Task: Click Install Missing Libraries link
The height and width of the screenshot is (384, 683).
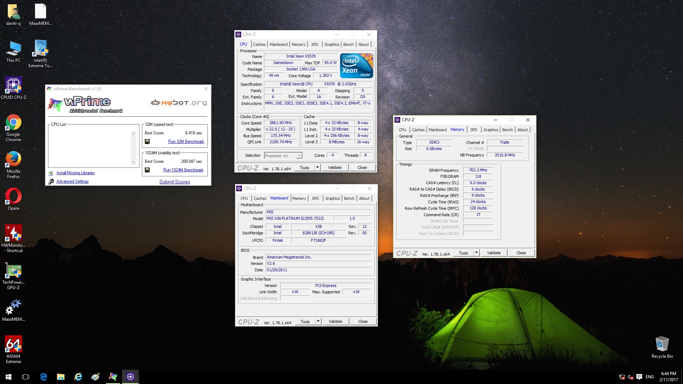Action: 75,173
